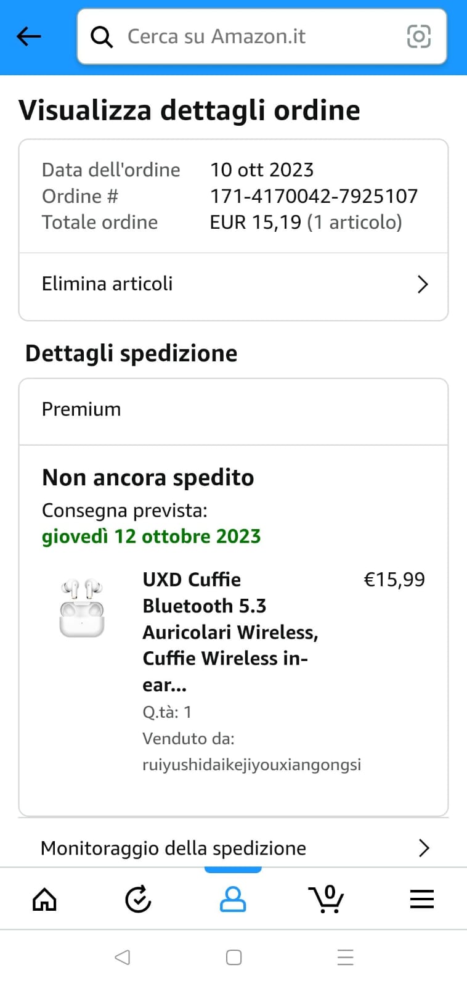The image size is (467, 986).
Task: Open Monitoraggio della spedizione row
Action: [233, 848]
